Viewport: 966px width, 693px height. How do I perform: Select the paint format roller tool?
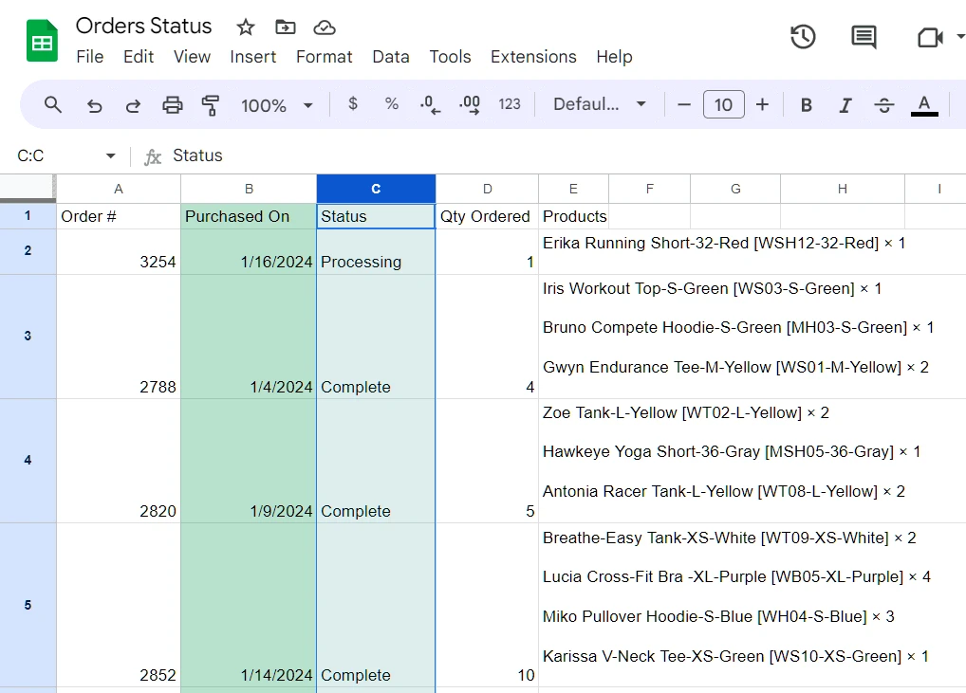[x=211, y=104]
